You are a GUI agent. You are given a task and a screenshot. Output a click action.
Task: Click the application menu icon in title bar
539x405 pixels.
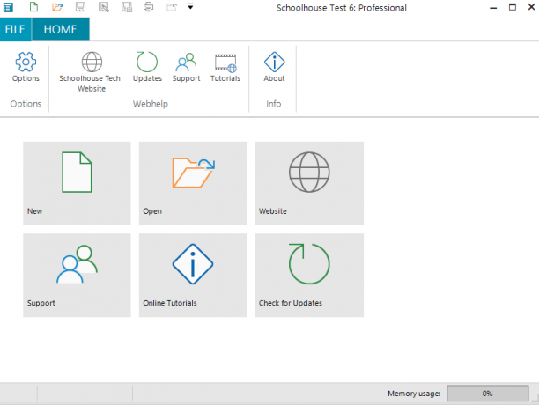coord(8,7)
